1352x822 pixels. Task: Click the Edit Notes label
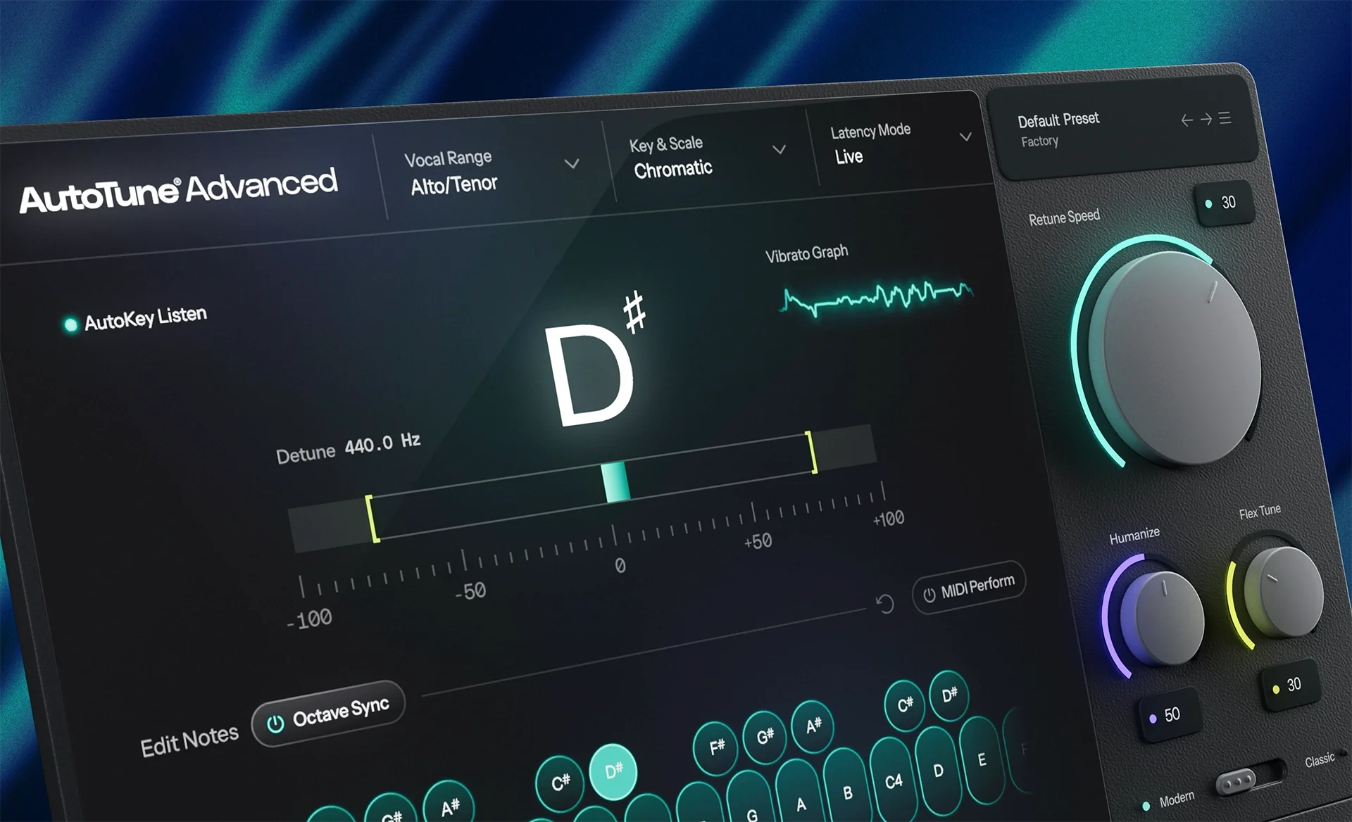click(189, 741)
